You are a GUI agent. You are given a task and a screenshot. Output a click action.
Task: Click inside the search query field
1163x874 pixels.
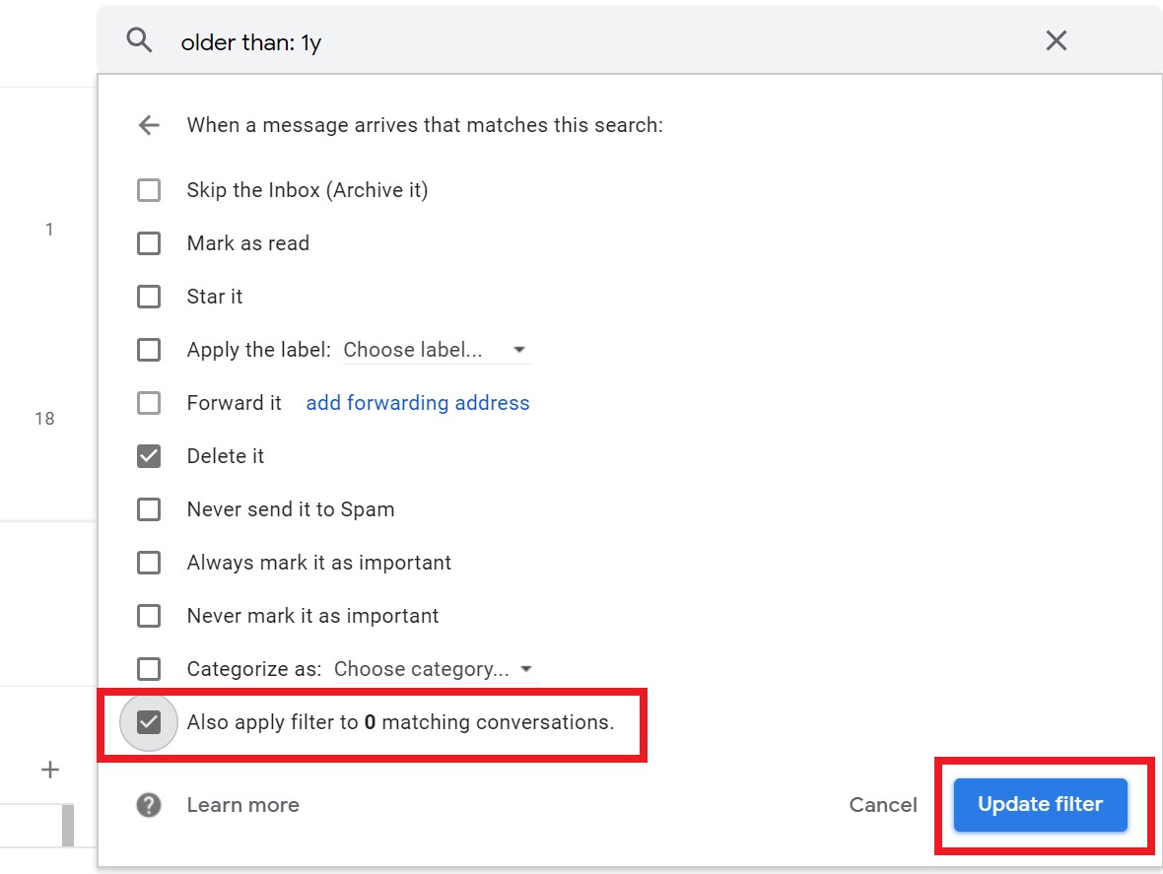pyautogui.click(x=394, y=40)
